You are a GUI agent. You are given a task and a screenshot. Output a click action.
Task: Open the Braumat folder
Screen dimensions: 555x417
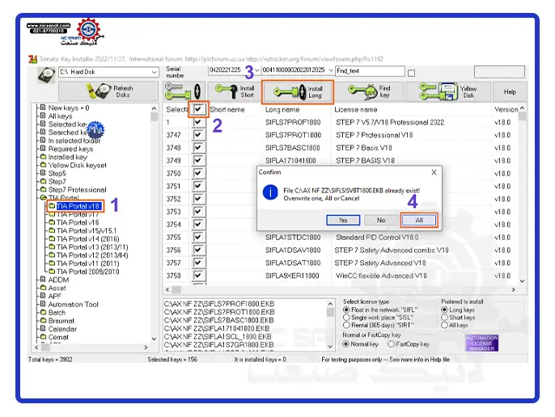click(x=61, y=321)
